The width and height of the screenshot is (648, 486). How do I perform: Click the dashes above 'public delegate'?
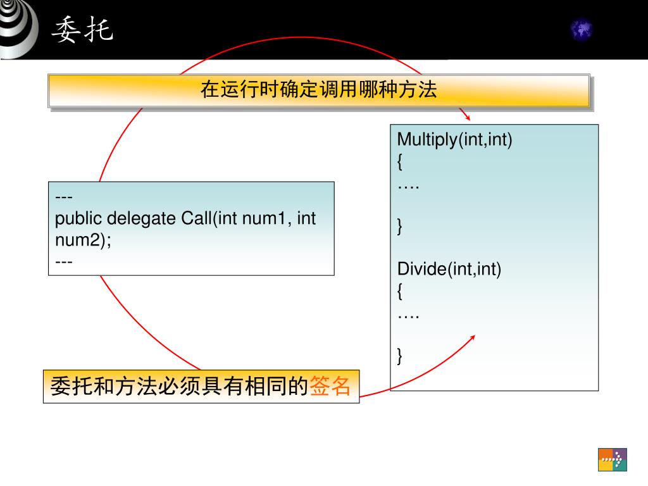(x=64, y=197)
